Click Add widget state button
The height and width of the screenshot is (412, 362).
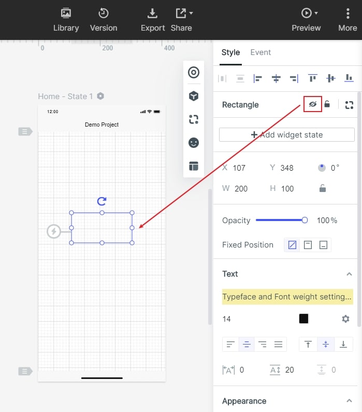click(287, 134)
